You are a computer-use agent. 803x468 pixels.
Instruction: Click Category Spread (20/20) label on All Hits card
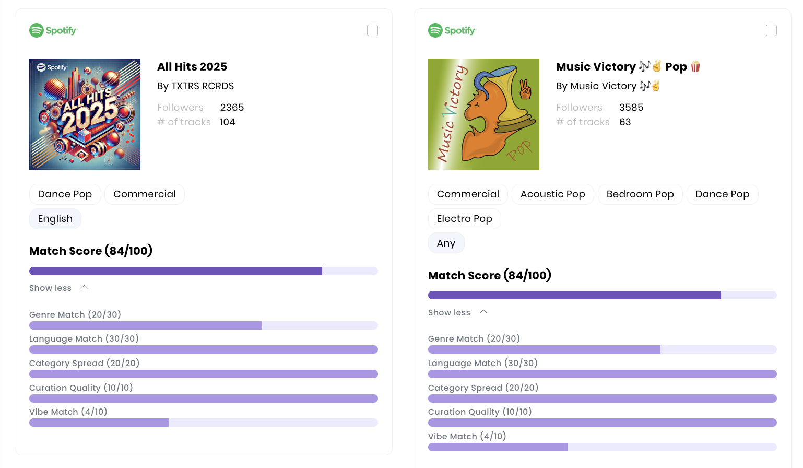pyautogui.click(x=85, y=364)
